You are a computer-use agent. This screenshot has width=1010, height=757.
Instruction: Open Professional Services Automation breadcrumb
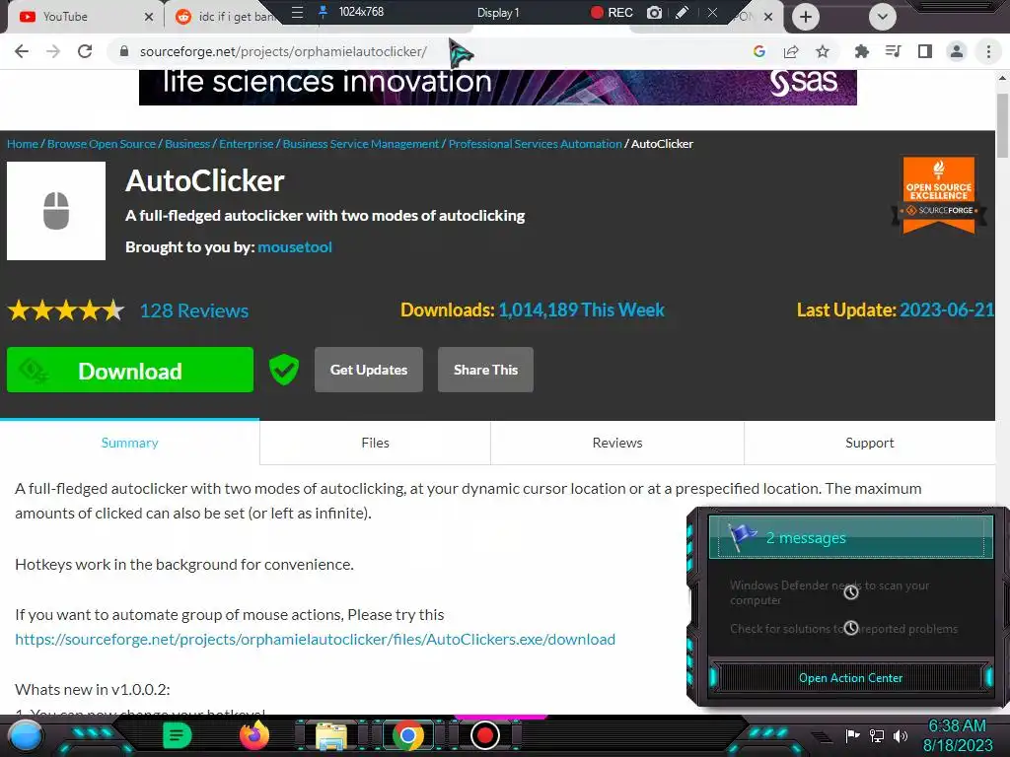coord(536,144)
